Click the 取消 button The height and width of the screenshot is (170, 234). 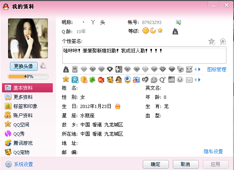pyautogui.click(x=186, y=164)
